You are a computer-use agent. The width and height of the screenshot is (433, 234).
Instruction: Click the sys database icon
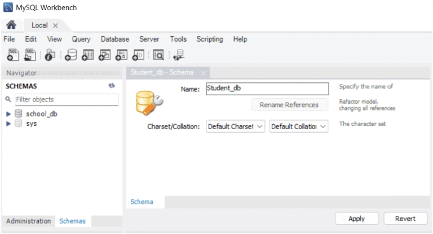point(19,123)
